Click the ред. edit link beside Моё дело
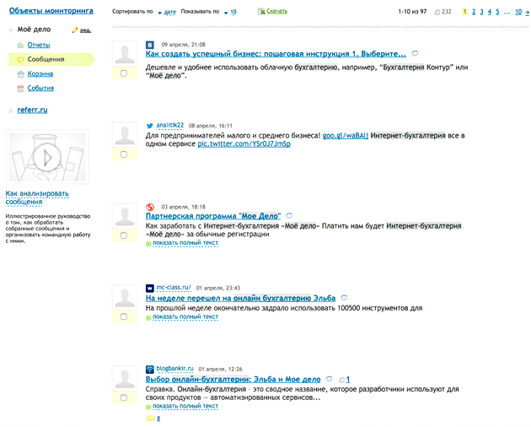531x427 pixels. 85,30
